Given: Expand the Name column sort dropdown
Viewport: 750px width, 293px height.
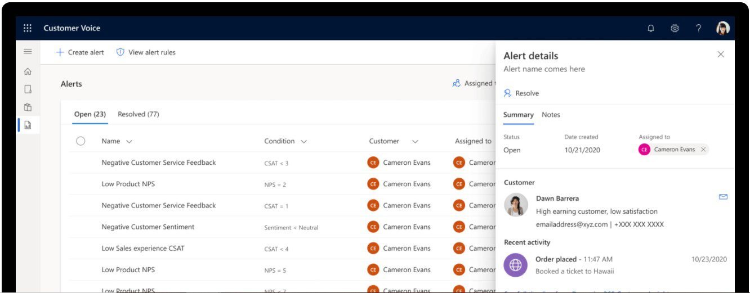Looking at the screenshot, I should (x=129, y=142).
